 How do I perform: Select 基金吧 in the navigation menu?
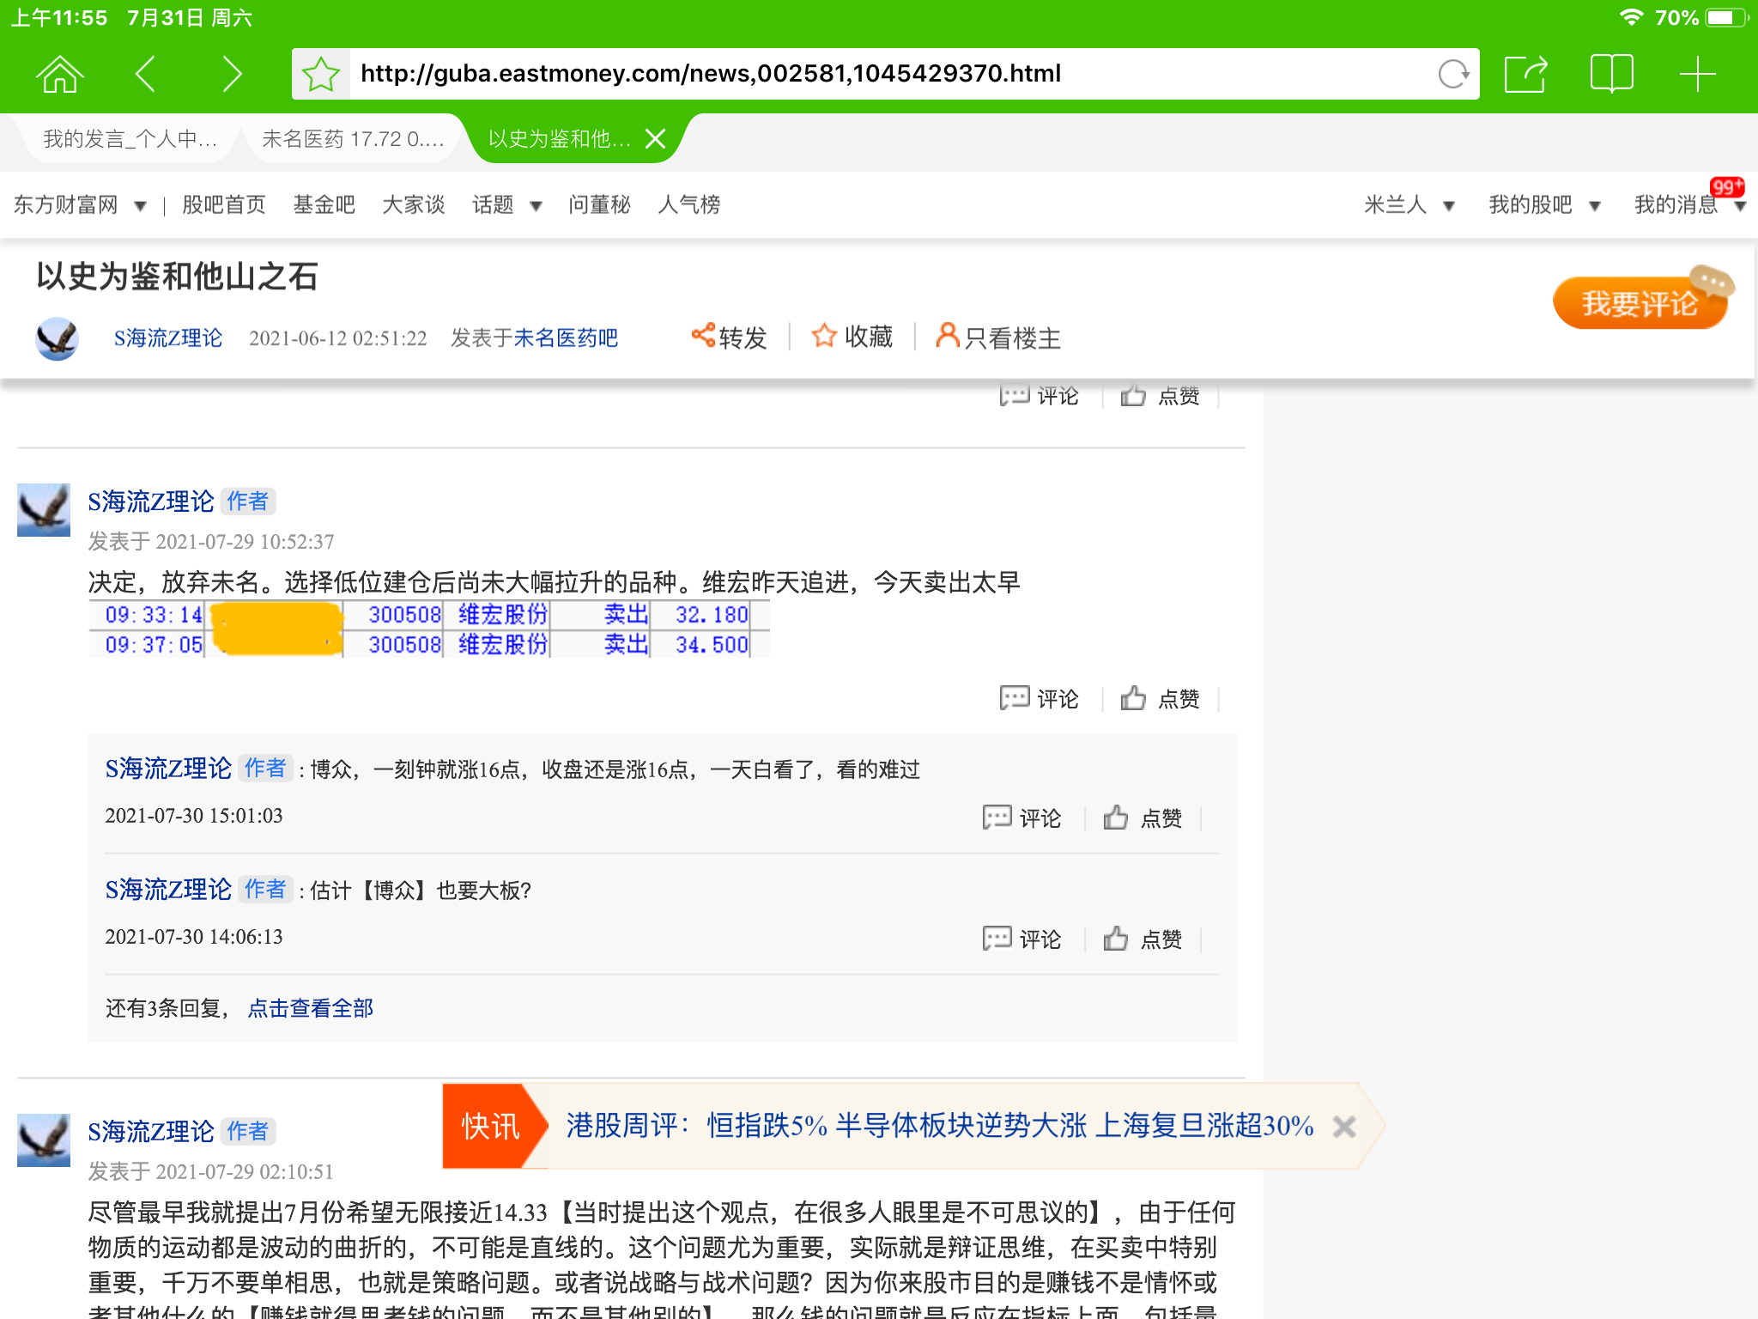tap(324, 204)
